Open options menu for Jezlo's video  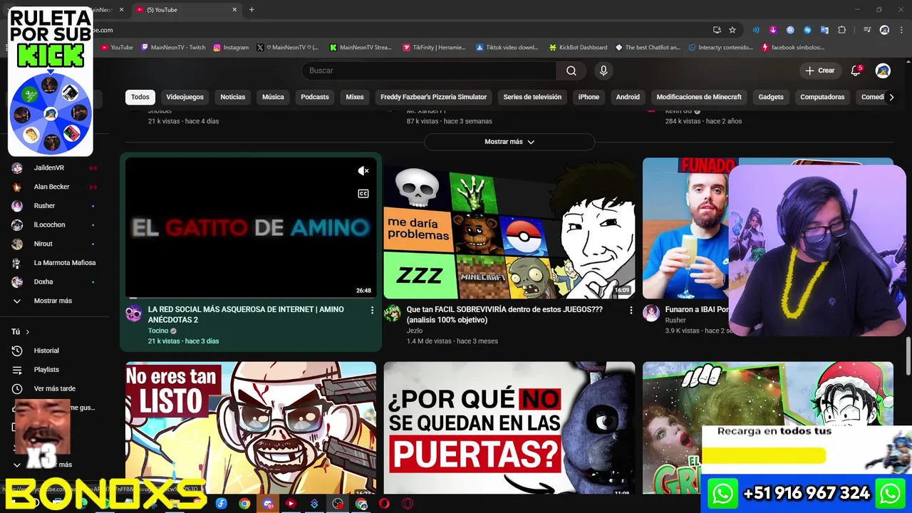[x=631, y=310]
